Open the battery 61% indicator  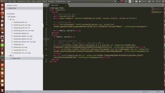143,2
